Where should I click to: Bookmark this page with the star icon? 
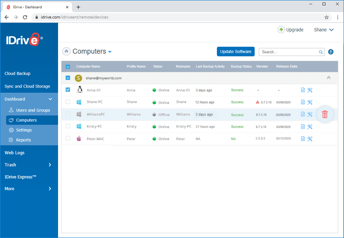tap(326, 17)
